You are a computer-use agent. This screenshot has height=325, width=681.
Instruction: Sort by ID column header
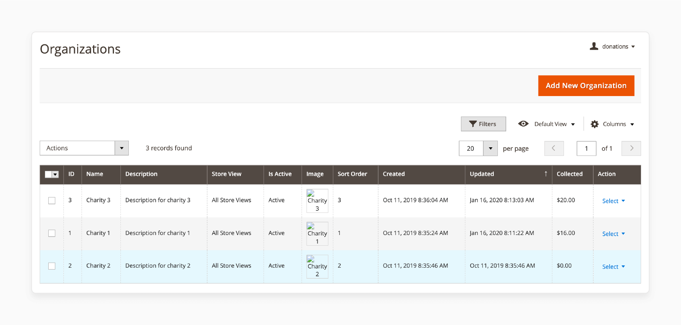coord(73,175)
